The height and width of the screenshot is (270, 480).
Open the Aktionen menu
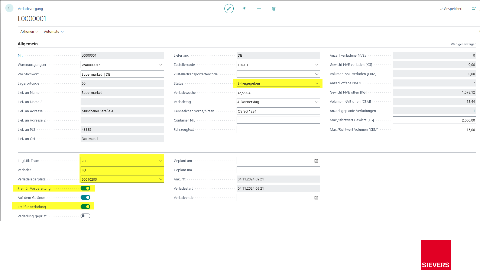(29, 32)
